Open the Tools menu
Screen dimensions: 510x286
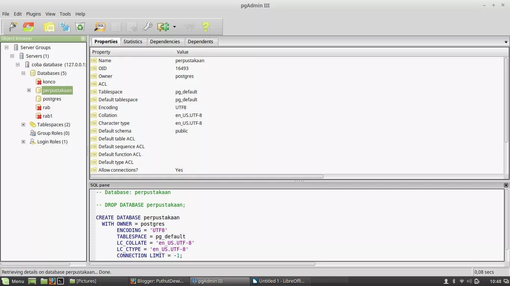point(65,14)
